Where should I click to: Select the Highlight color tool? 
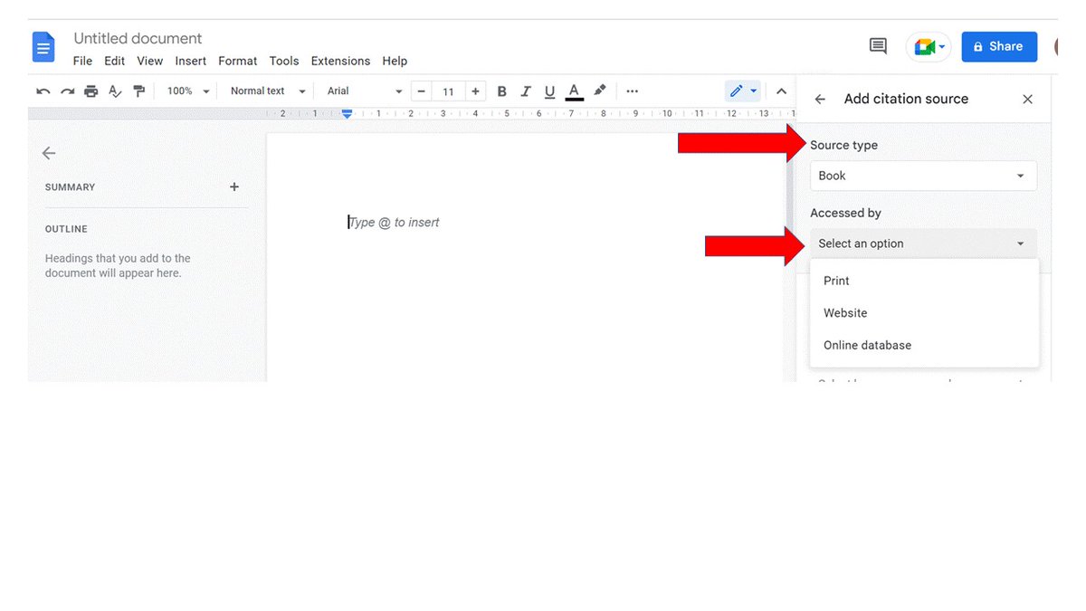coord(599,91)
